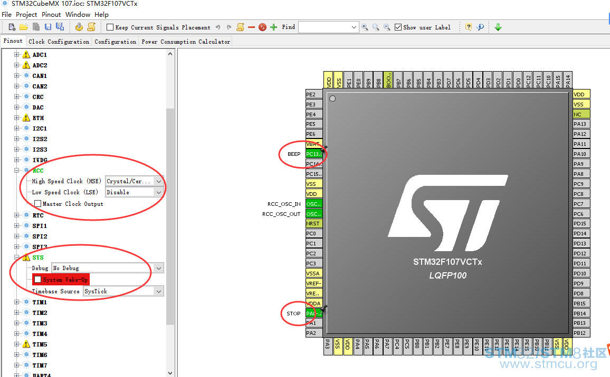Click the New Project toolbar icon
Image resolution: width=610 pixels, height=377 pixels.
pos(12,27)
